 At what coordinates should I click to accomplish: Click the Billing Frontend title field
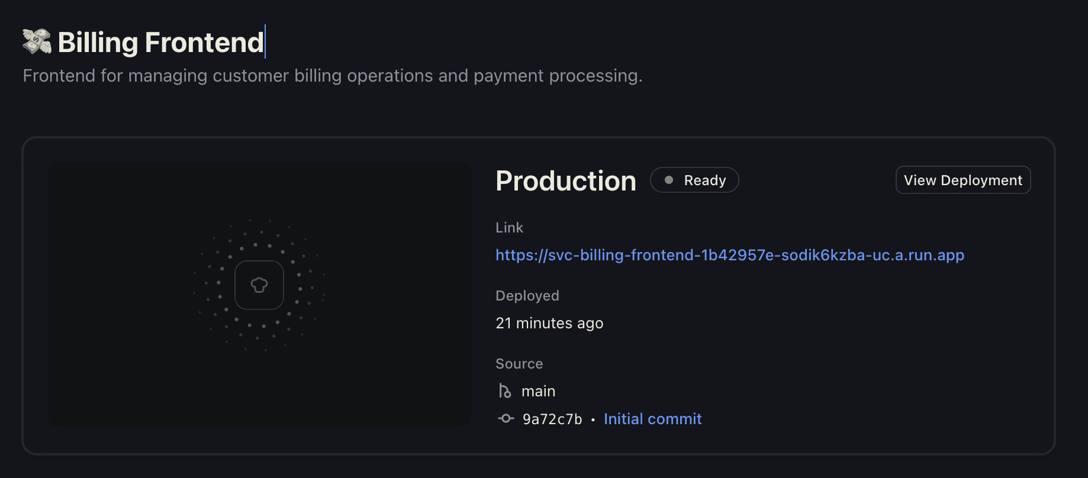coord(160,42)
